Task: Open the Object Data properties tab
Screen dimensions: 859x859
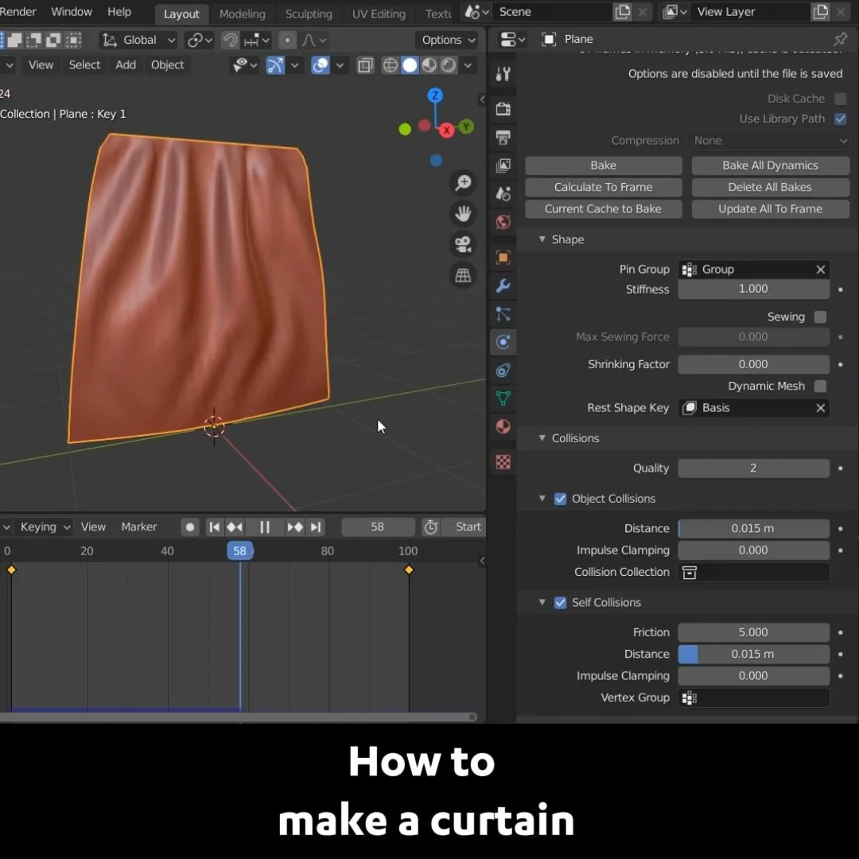Action: click(503, 398)
